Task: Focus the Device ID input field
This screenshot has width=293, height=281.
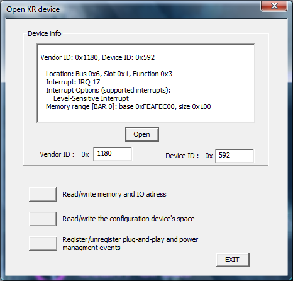Action: click(x=235, y=156)
